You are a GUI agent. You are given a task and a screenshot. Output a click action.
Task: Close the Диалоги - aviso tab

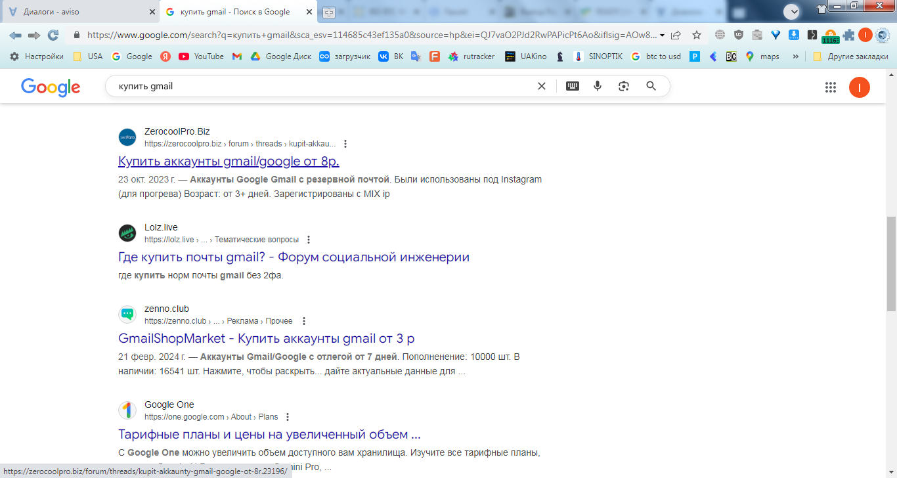pos(152,12)
